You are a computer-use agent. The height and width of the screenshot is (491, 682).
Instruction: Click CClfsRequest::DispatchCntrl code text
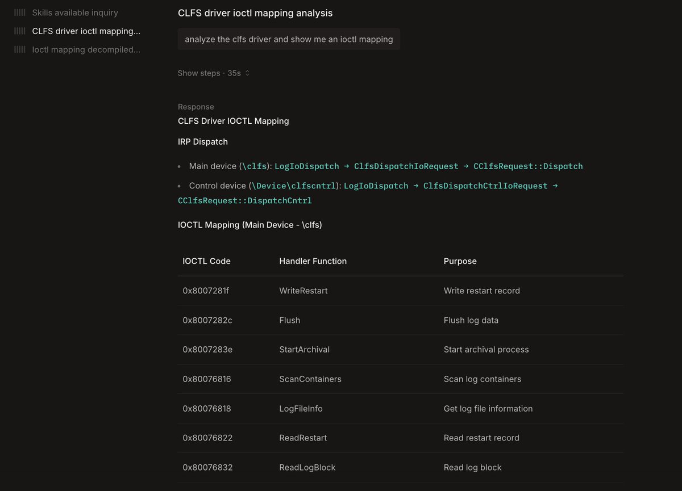[x=245, y=200]
